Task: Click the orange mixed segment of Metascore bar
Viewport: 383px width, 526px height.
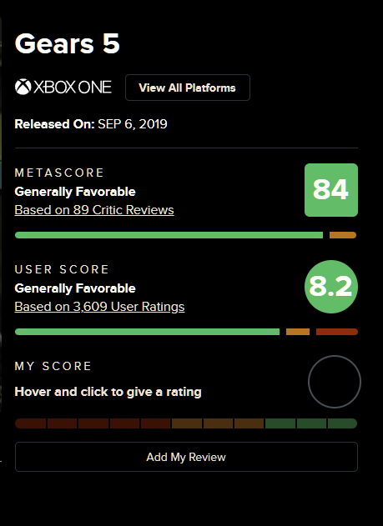Action: [343, 235]
